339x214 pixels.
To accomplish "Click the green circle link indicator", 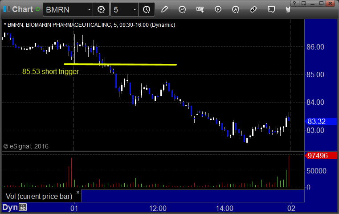I will point(37,9).
